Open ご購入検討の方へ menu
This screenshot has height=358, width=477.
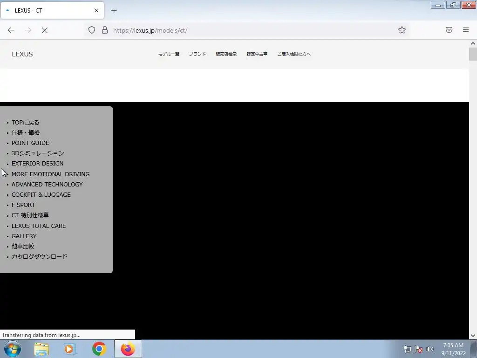point(294,54)
